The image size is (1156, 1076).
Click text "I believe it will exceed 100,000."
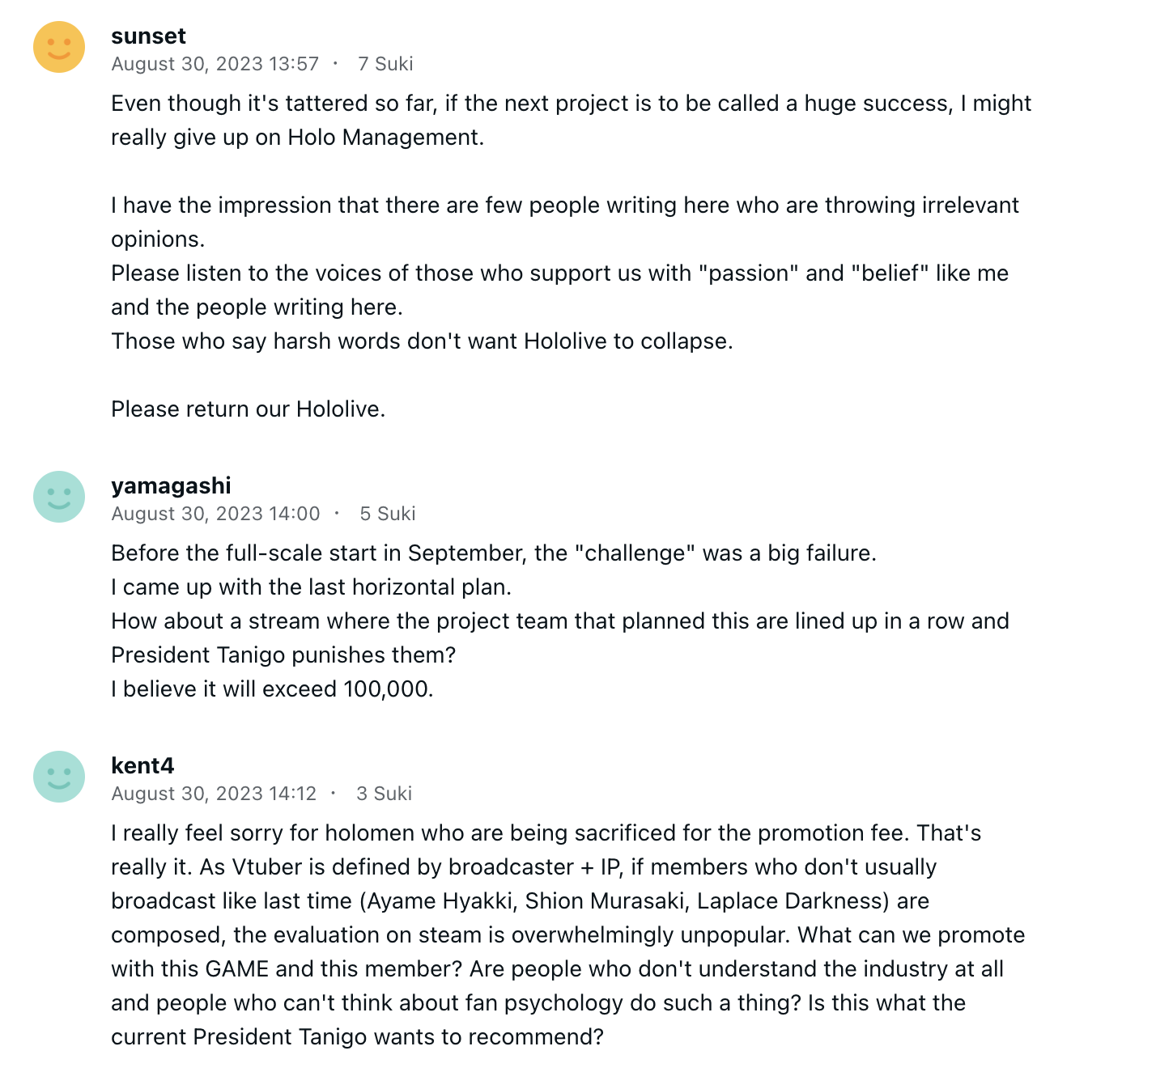(x=272, y=689)
